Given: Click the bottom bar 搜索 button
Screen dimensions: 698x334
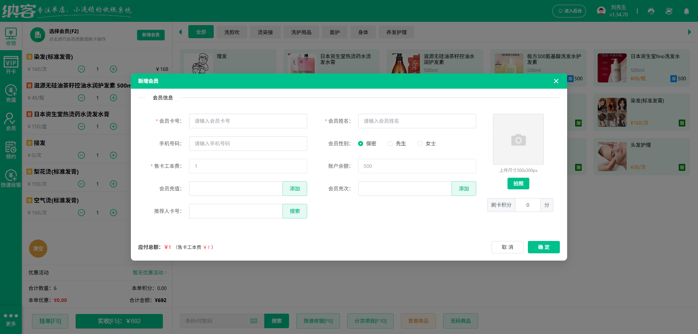Looking at the screenshot, I should [x=277, y=321].
